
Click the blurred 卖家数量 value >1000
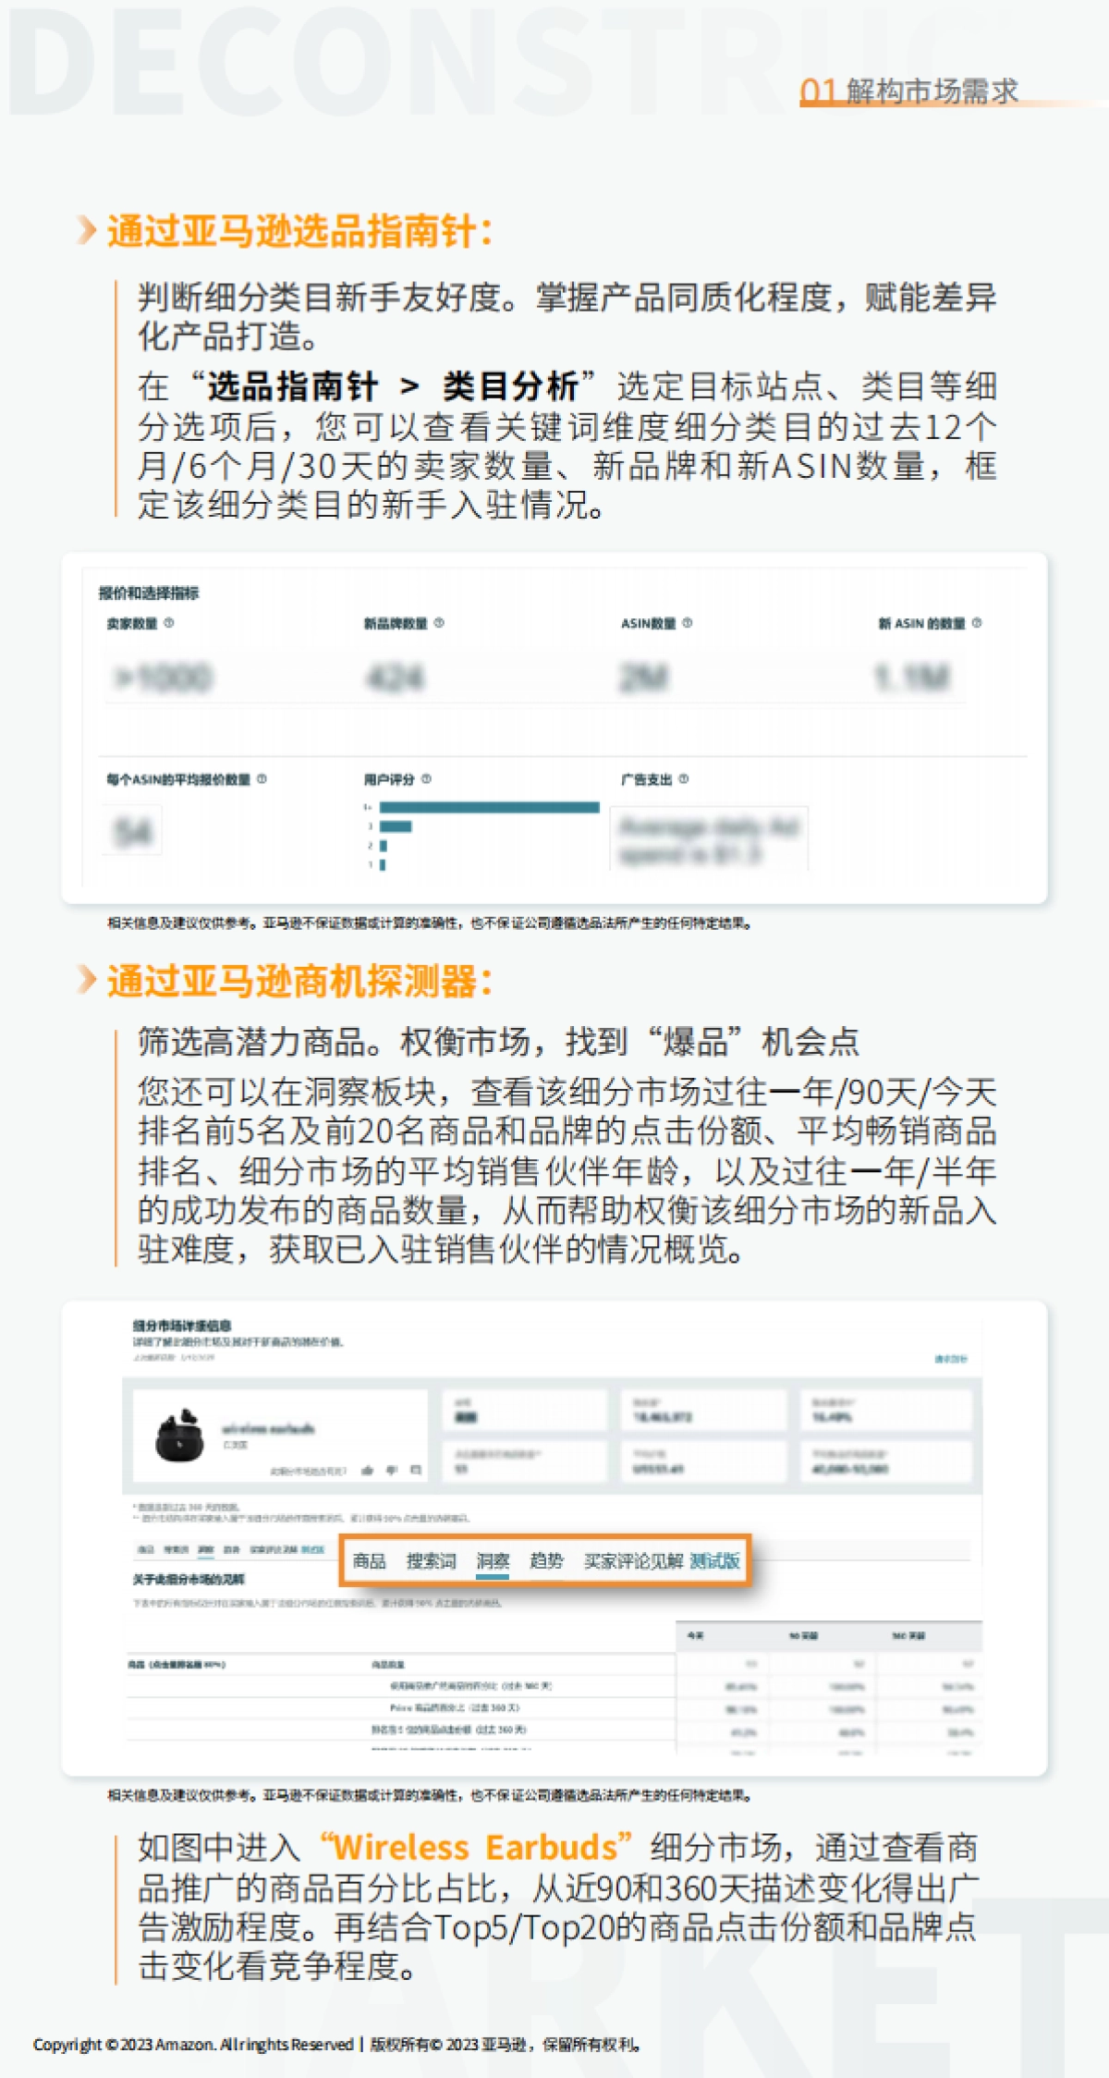[163, 678]
